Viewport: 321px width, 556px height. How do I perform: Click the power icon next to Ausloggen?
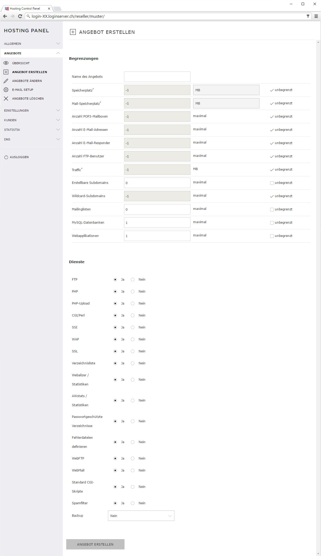[x=6, y=157]
